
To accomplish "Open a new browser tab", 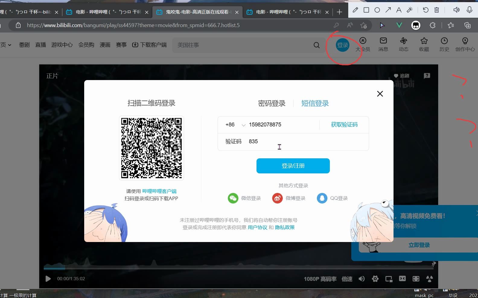I will tap(339, 12).
